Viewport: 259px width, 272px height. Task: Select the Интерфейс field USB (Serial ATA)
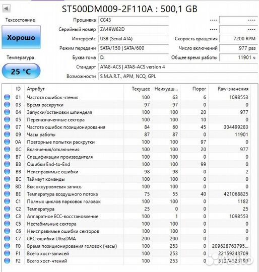pyautogui.click(x=134, y=39)
